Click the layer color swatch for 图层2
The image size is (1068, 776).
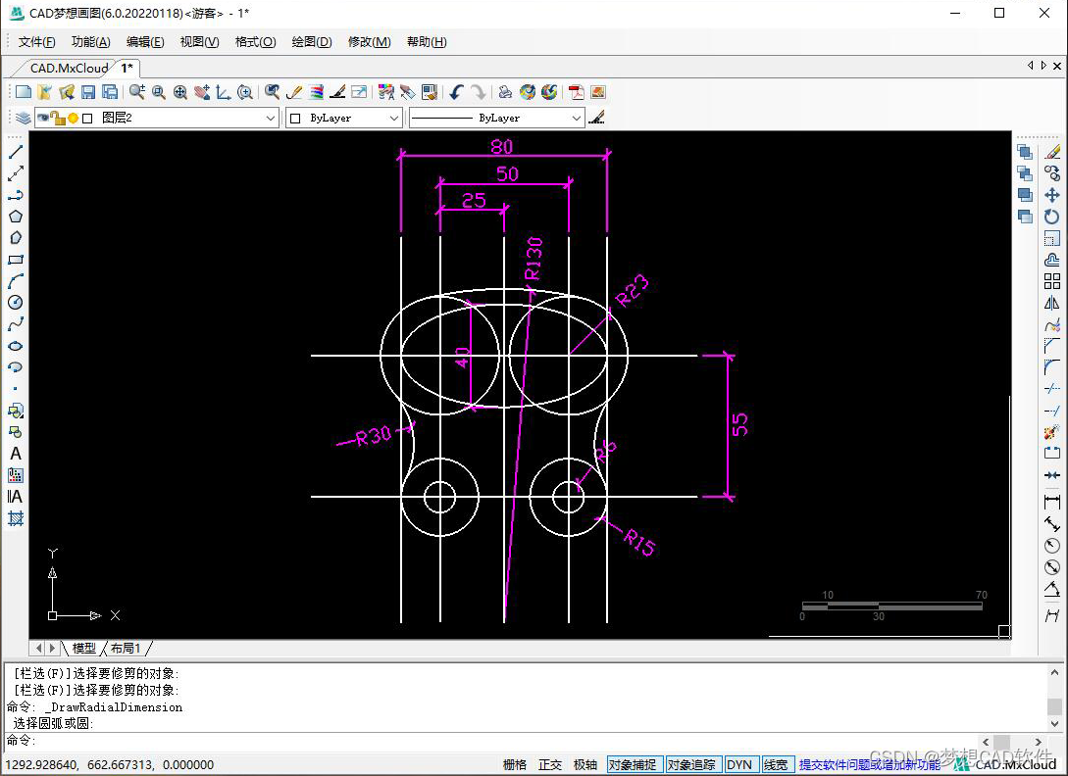click(87, 119)
